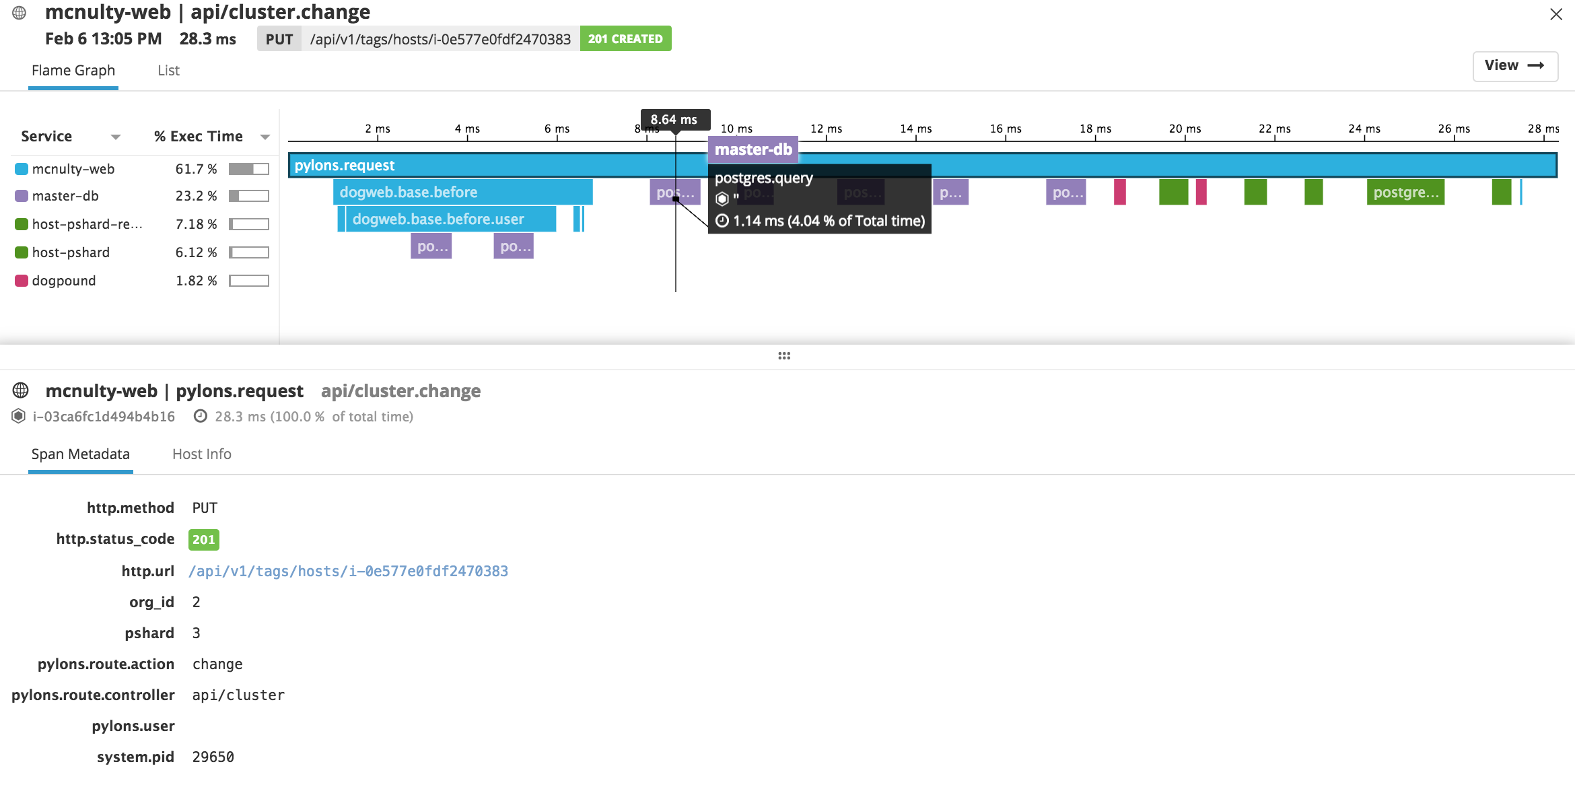Open the http.url tags hosts link
Viewport: 1575px width, 797px height.
tap(348, 571)
